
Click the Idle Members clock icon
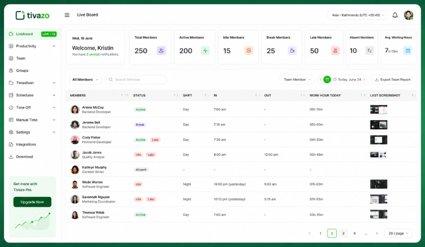coord(248,50)
